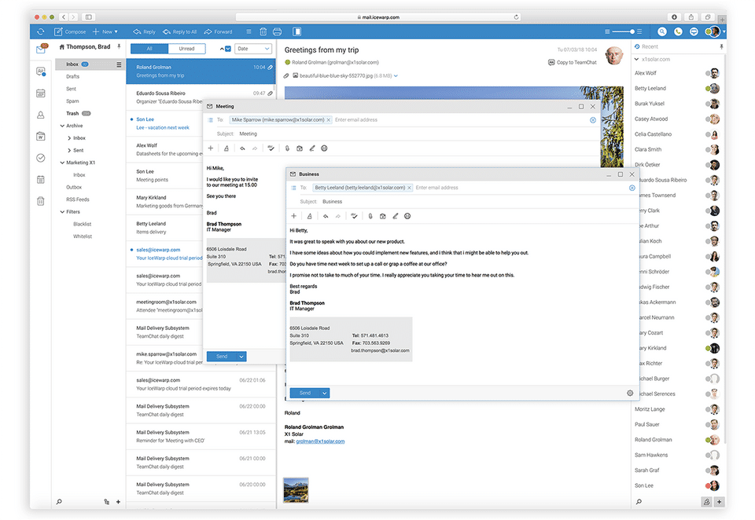This screenshot has height=520, width=755.
Task: Collapse the x1solar.com contact group
Action: (x=636, y=60)
